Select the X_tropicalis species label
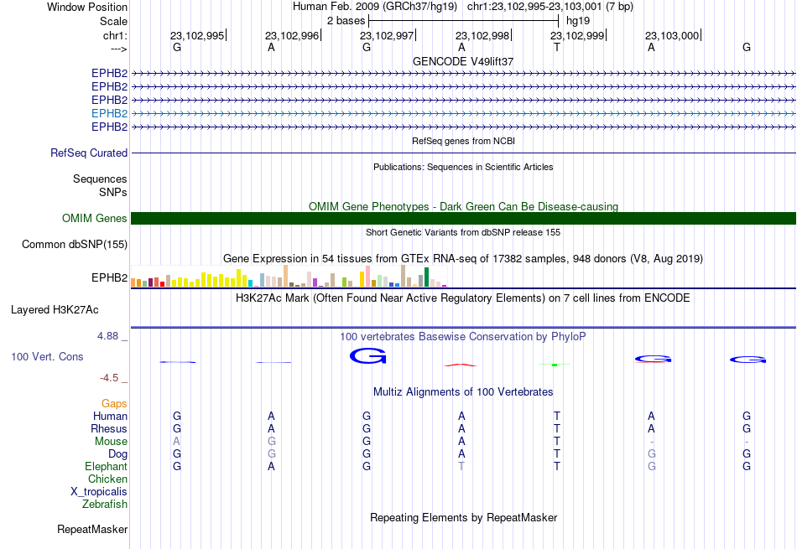This screenshot has width=797, height=549. pyautogui.click(x=99, y=492)
